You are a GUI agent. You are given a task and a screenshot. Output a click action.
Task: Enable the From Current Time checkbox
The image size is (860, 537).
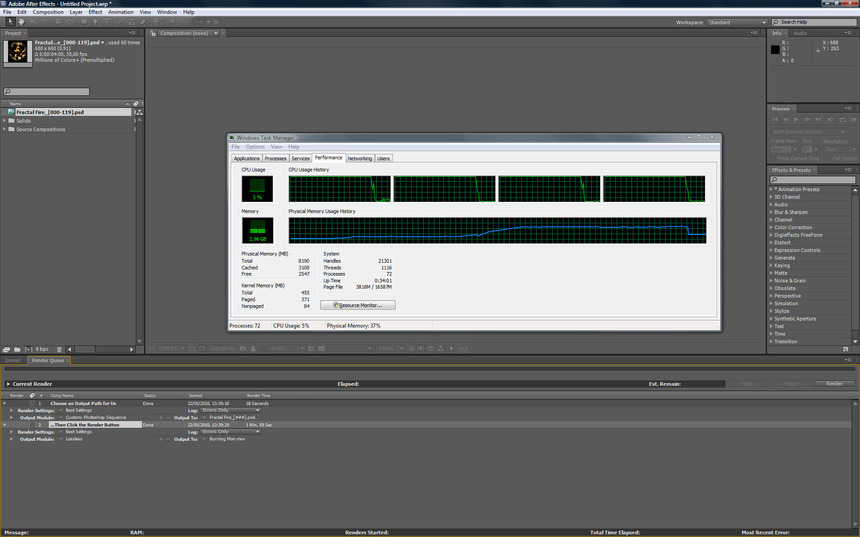click(x=773, y=158)
